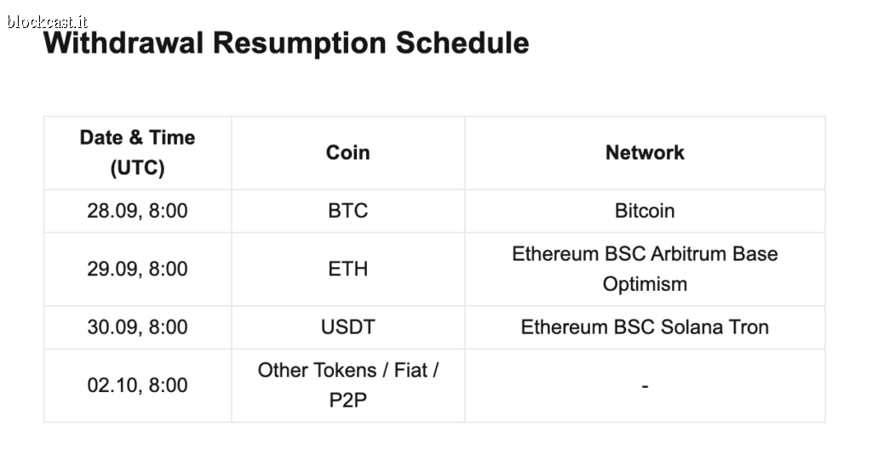Click the Ethereum BSC Arbitrum Base text
872x461 pixels.
coord(645,253)
